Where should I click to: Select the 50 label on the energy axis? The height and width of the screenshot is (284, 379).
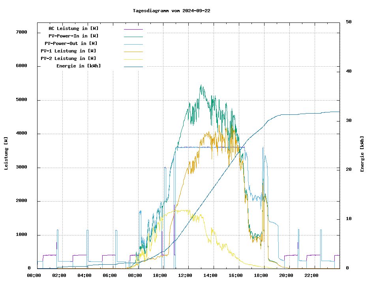(x=349, y=22)
